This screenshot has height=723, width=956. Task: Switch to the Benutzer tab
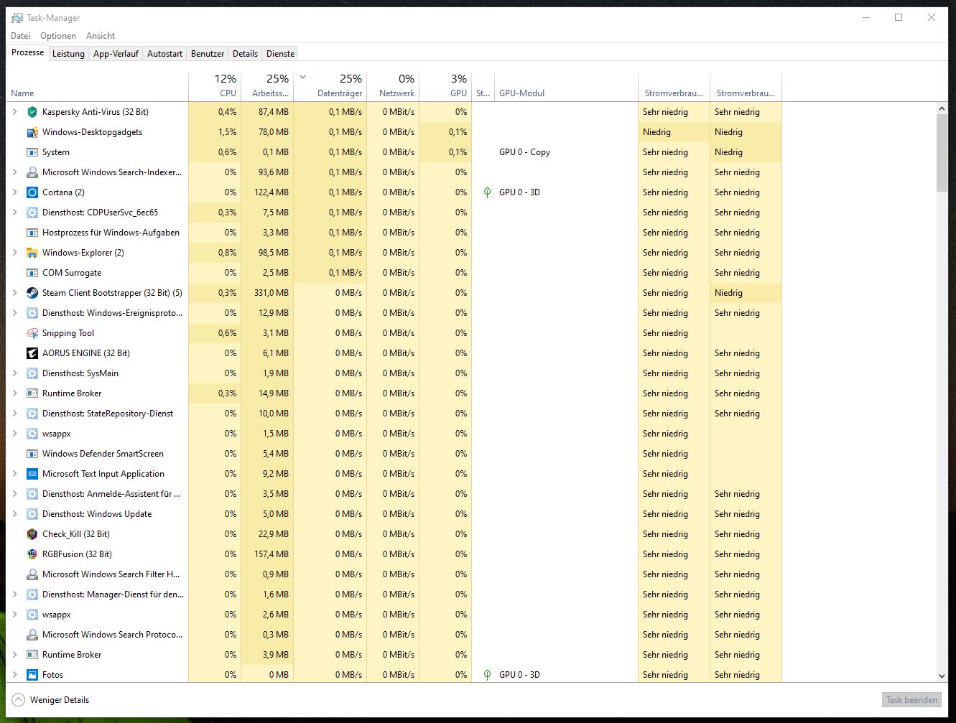pos(208,54)
